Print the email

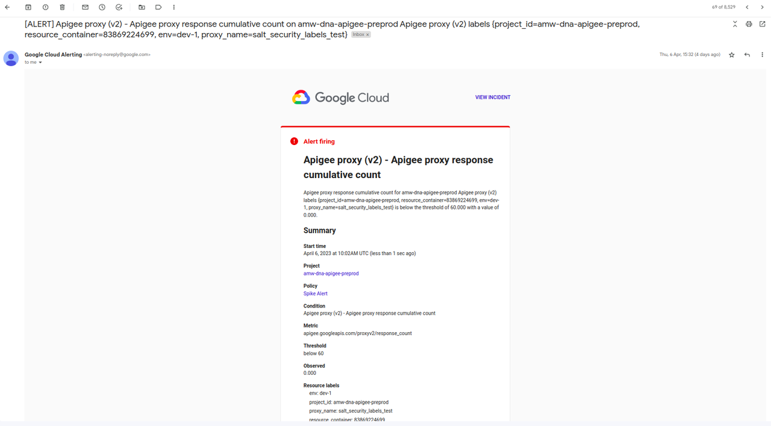(x=749, y=24)
